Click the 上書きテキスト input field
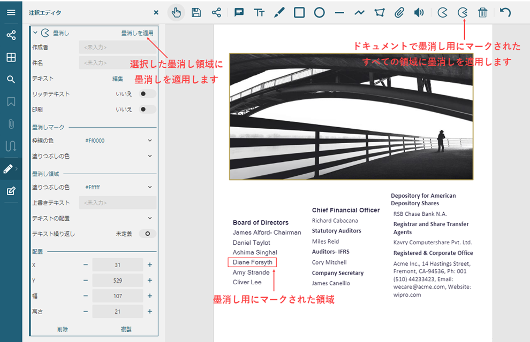The height and width of the screenshot is (342, 530). (x=118, y=203)
